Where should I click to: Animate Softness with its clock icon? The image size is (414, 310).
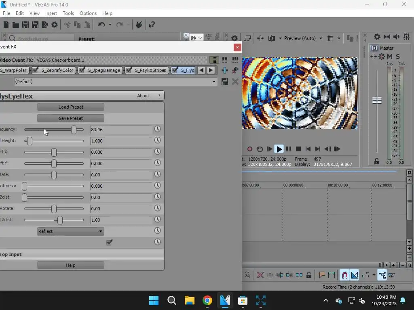coord(157,185)
